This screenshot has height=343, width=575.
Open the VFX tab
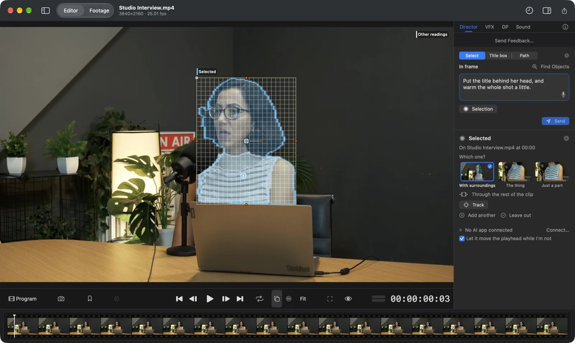tap(489, 27)
